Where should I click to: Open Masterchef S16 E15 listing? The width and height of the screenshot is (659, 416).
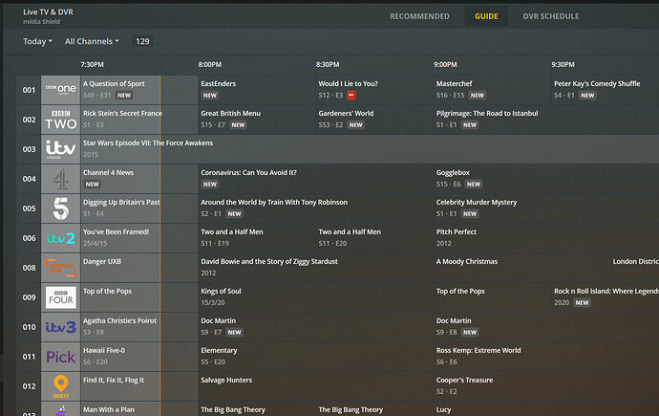[492, 90]
